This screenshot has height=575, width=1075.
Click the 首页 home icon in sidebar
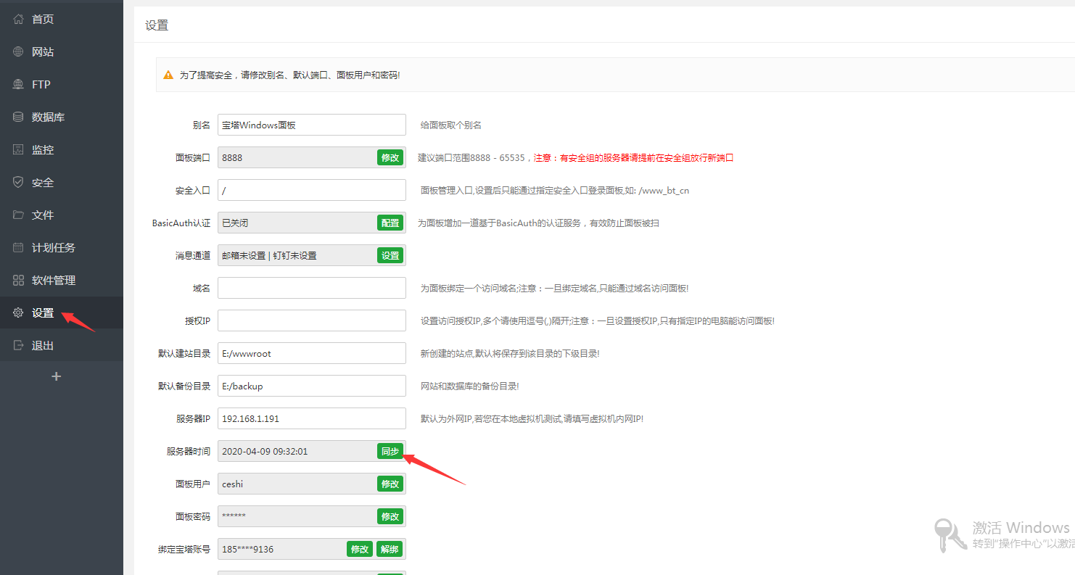coord(19,19)
